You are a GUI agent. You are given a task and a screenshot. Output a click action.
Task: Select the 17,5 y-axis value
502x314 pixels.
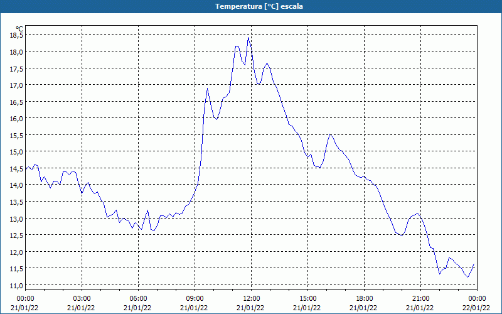[17, 68]
